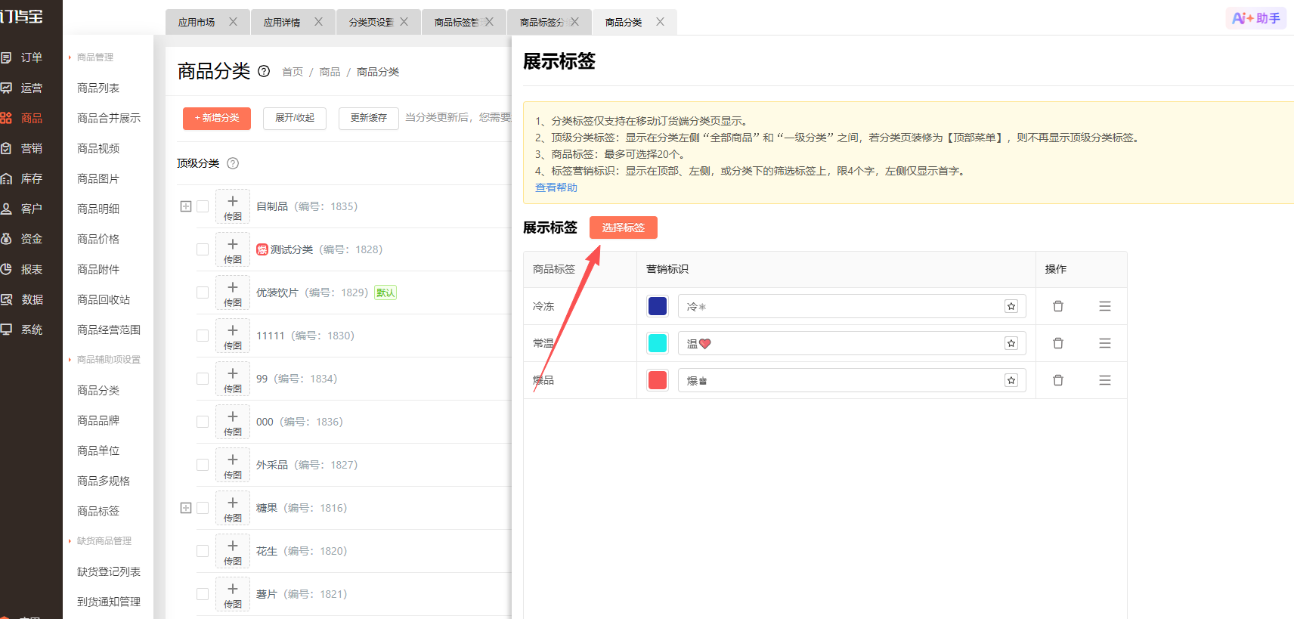This screenshot has height=619, width=1294.
Task: Click the 展开/收起 button
Action: tap(295, 118)
